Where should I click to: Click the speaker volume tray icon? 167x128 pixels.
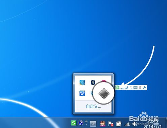click(x=134, y=124)
